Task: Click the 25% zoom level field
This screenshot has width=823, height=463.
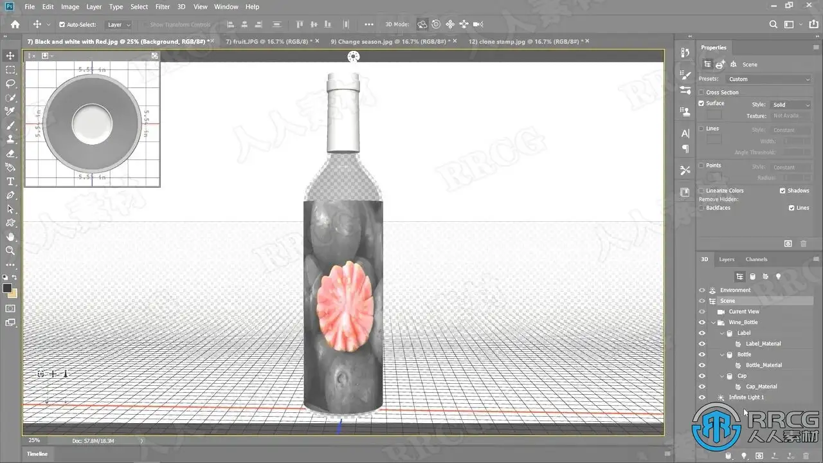Action: pyautogui.click(x=34, y=440)
